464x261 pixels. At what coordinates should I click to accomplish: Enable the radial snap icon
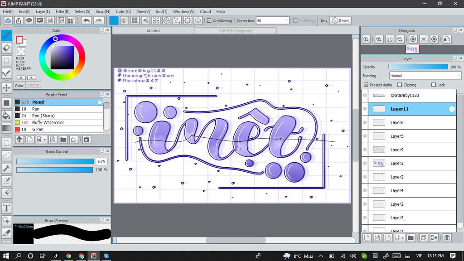click(156, 20)
